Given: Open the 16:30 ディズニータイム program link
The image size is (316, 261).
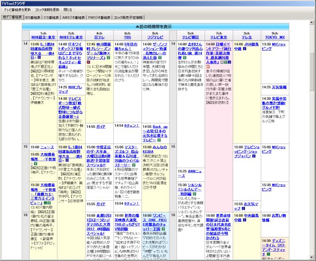Looking at the screenshot, I should point(274,247).
